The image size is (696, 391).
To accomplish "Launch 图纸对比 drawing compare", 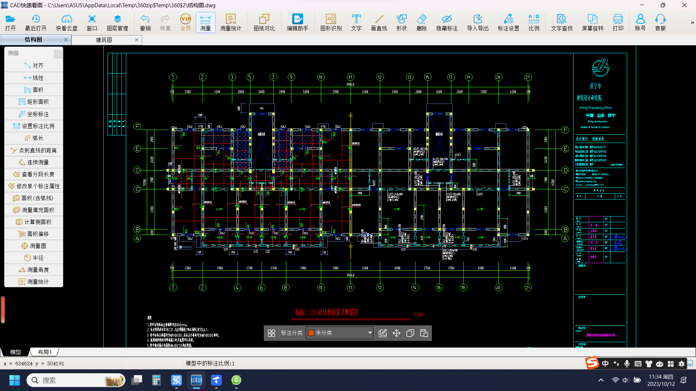I will (264, 22).
